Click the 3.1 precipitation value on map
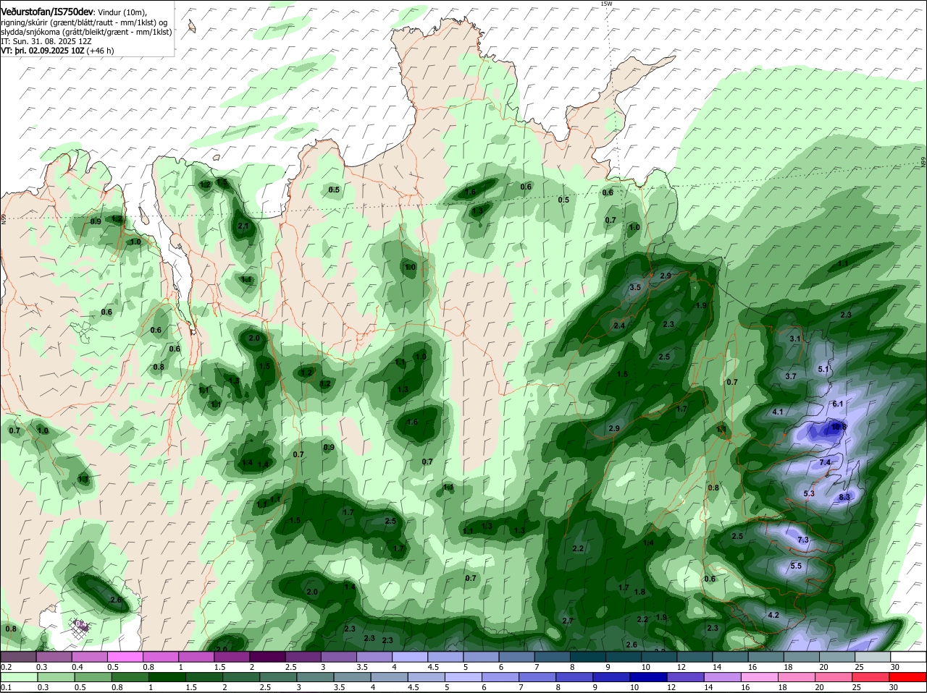The image size is (927, 693). click(794, 339)
